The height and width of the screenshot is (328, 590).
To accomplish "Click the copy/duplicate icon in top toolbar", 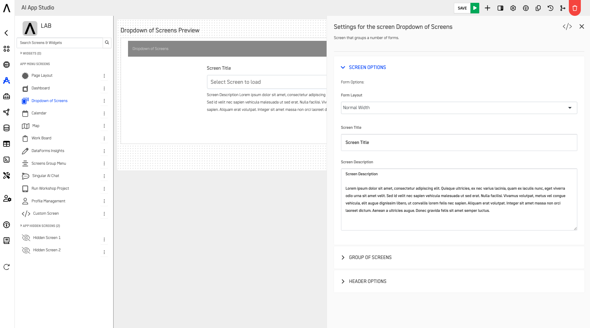I will (x=538, y=8).
